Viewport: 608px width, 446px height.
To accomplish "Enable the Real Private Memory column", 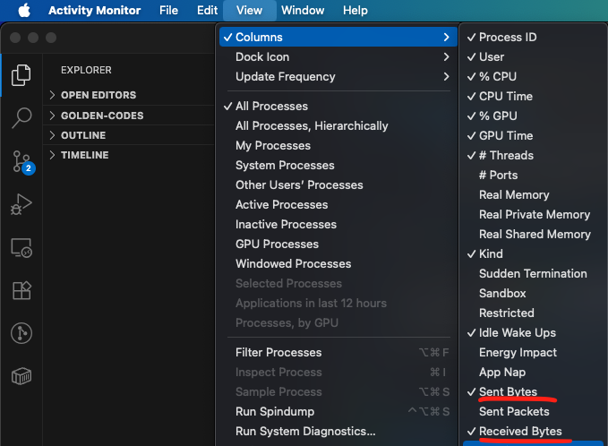I will [533, 214].
